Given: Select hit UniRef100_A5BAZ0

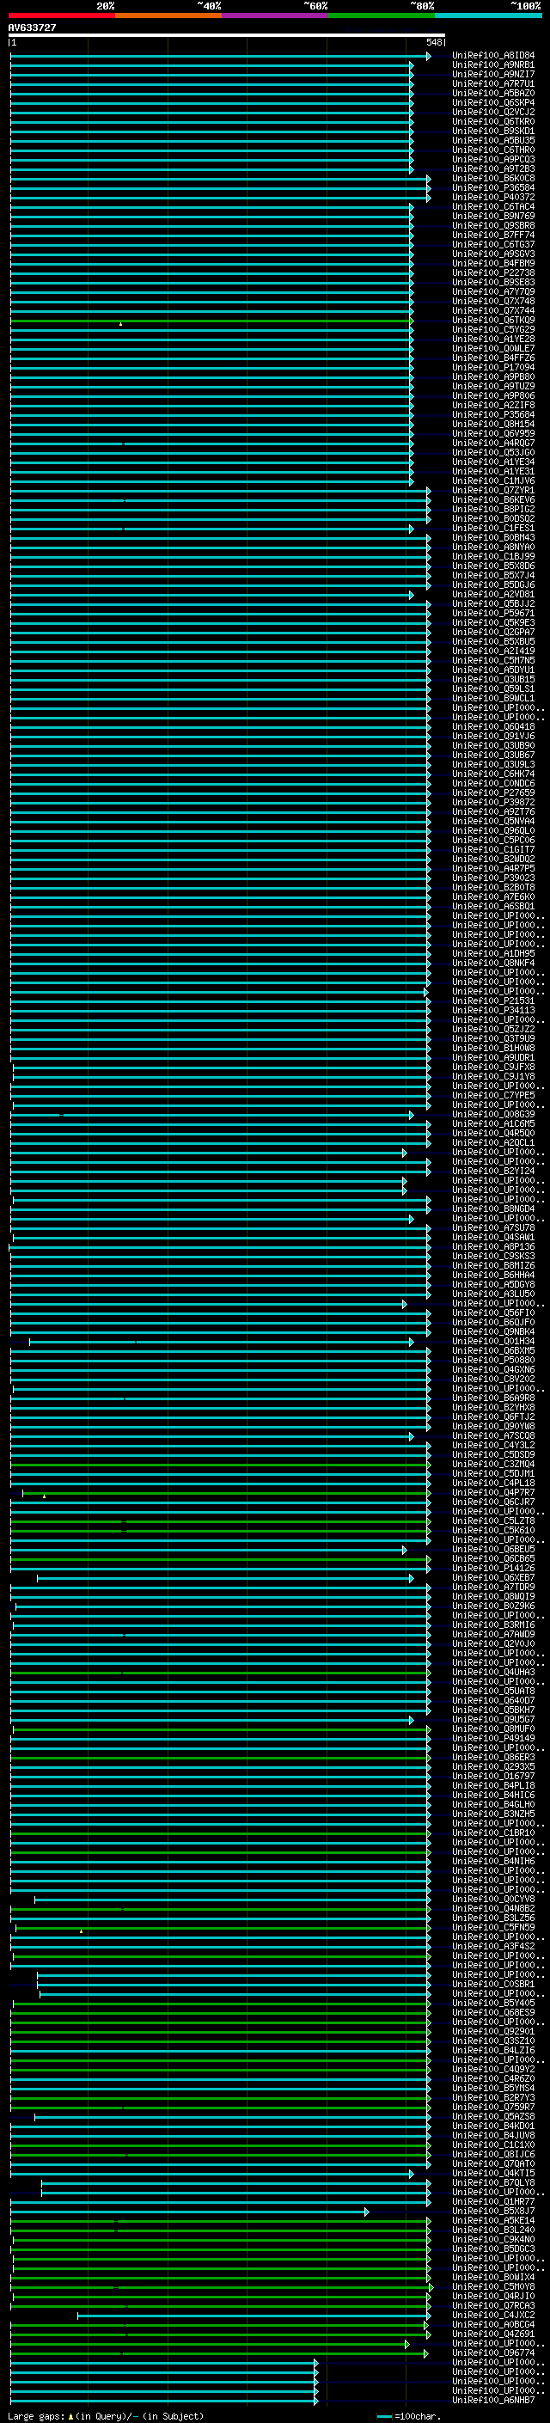Looking at the screenshot, I should pyautogui.click(x=493, y=94).
